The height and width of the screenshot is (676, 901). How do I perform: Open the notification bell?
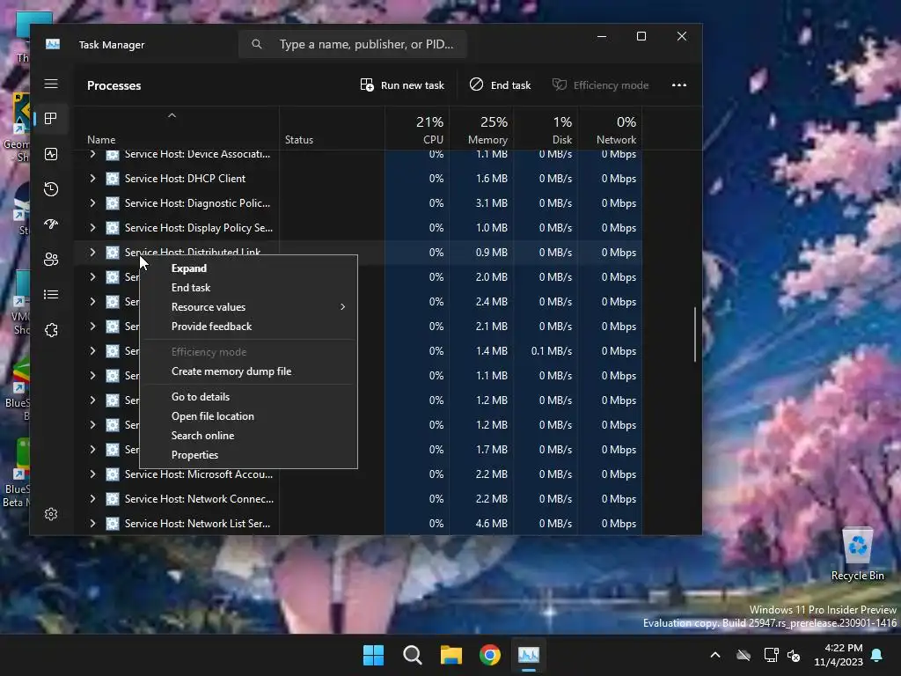click(877, 655)
